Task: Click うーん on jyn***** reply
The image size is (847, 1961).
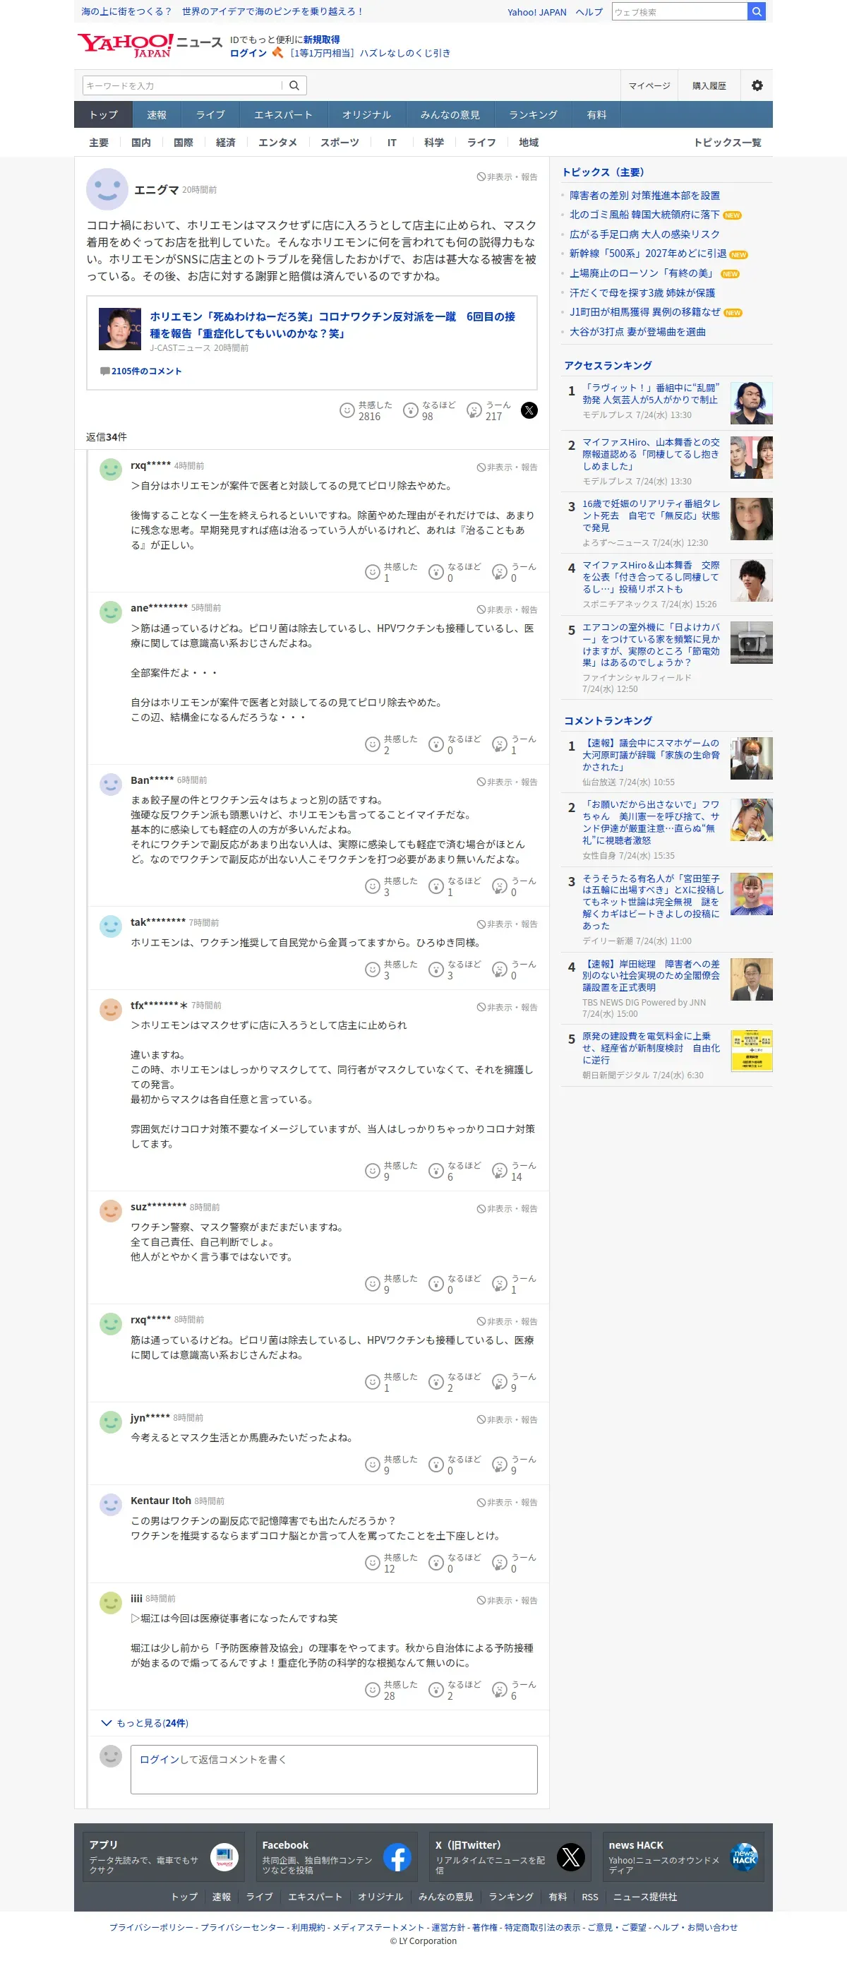Action: point(499,1464)
